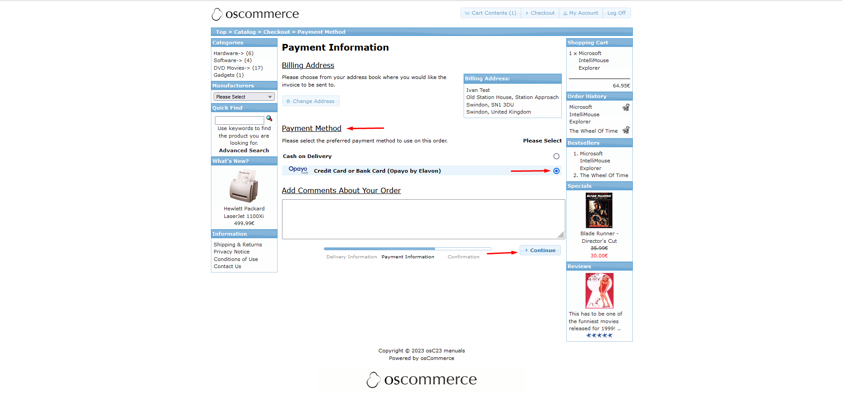
Task: Go to Top in breadcrumb trail
Action: 221,32
